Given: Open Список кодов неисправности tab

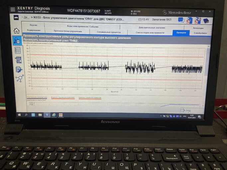Looking at the screenshot, I should [x=150, y=33].
